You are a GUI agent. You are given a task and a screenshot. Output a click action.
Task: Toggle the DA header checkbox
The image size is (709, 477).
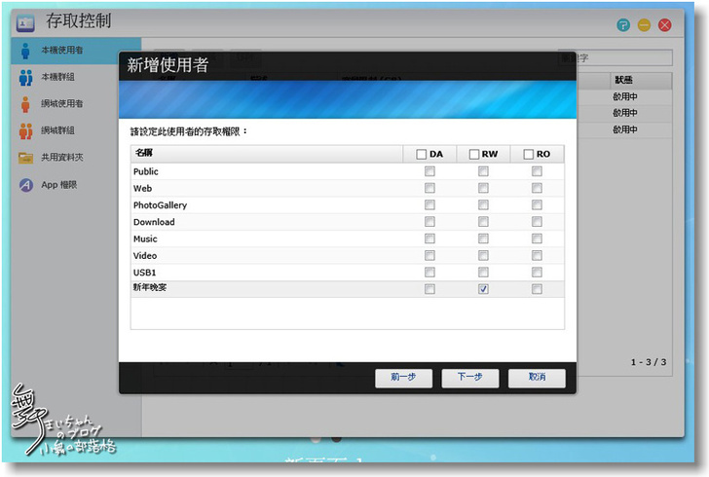coord(421,154)
